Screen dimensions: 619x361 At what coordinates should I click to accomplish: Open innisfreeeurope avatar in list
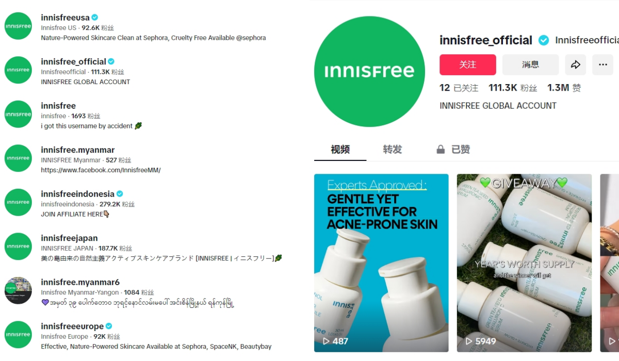18,335
